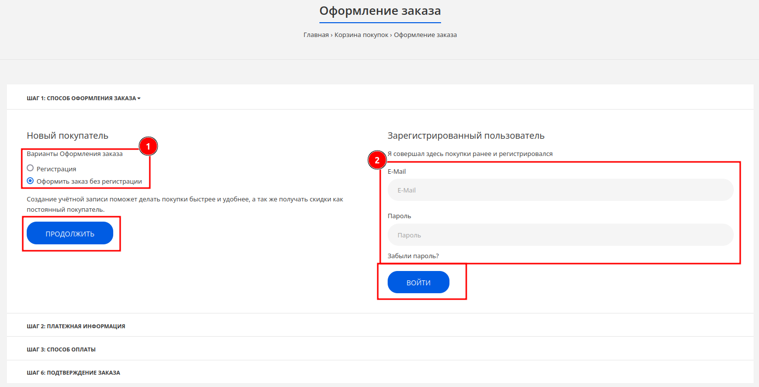The width and height of the screenshot is (759, 387).
Task: Focus the E-Mail input field
Action: [560, 190]
